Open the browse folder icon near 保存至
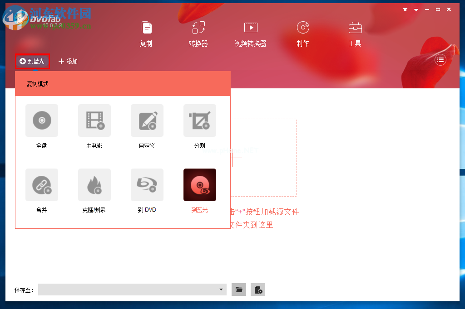This screenshot has height=309, width=465. point(238,290)
